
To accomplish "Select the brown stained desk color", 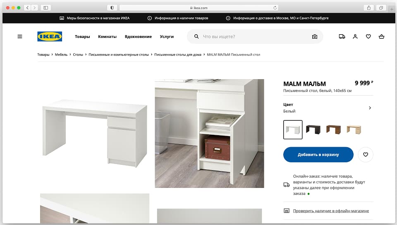I will point(333,130).
